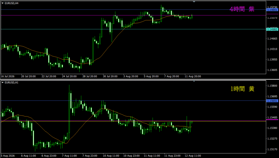Select the '4時間 紫' text label
279x158 pixels.
242,9
